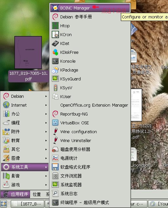
Task: Click the 影音 film and music icon
Action: pos(6,176)
